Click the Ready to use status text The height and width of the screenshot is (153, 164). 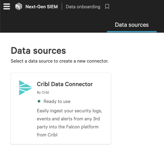57,101
